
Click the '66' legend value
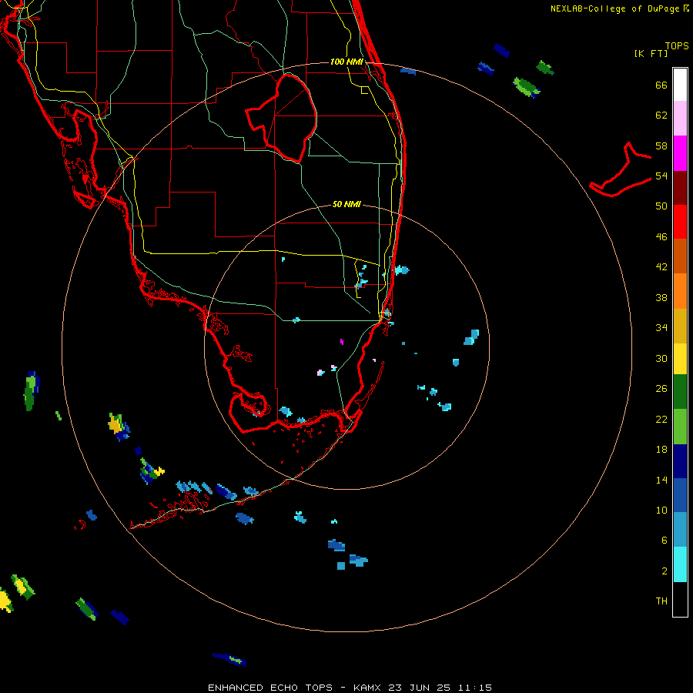coord(661,85)
